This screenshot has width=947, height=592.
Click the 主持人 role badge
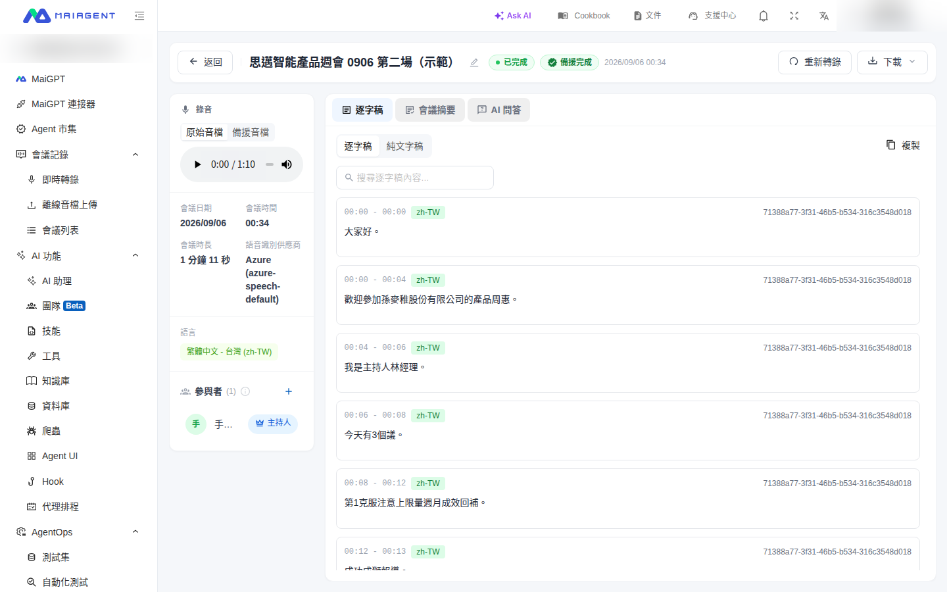tap(273, 423)
